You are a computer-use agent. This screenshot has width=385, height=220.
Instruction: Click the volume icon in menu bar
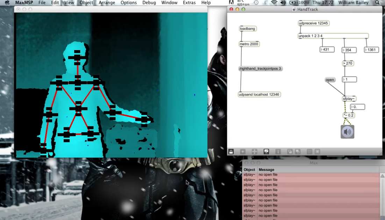pyautogui.click(x=283, y=3)
